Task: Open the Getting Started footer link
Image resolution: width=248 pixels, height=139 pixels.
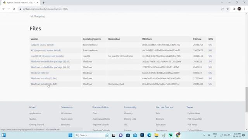Action: tap(36, 124)
